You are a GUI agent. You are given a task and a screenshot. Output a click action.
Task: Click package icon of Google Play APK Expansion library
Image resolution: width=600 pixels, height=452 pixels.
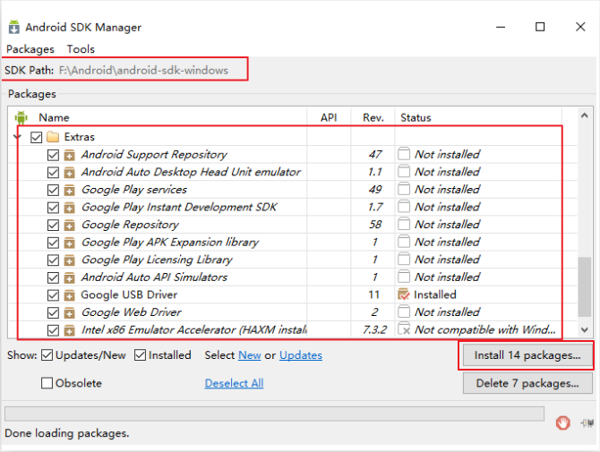click(69, 243)
